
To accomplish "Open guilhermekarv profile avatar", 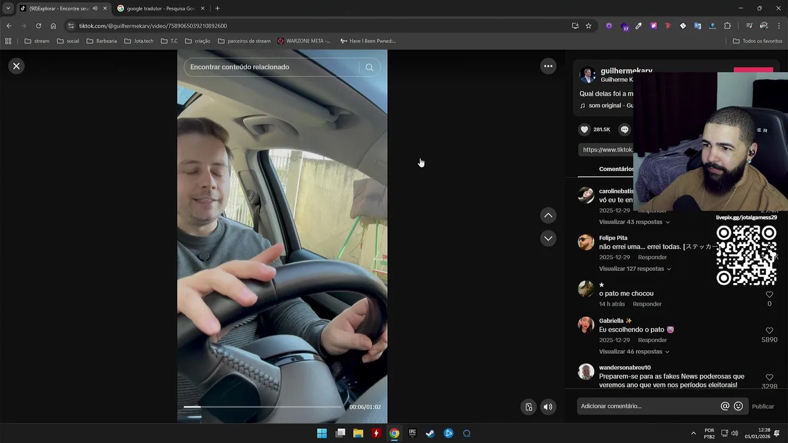I will pyautogui.click(x=588, y=76).
